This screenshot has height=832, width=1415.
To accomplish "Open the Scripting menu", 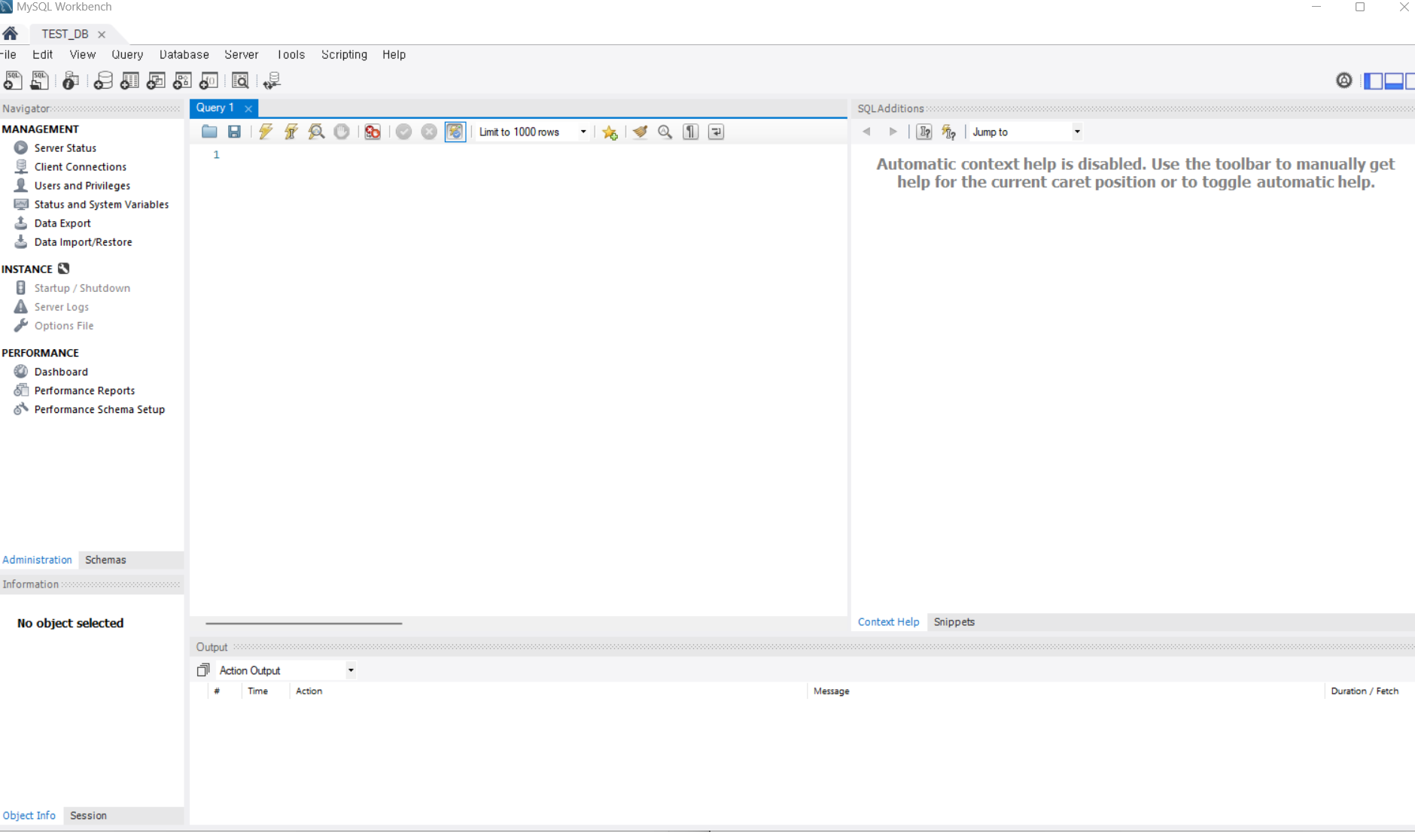I will coord(344,54).
